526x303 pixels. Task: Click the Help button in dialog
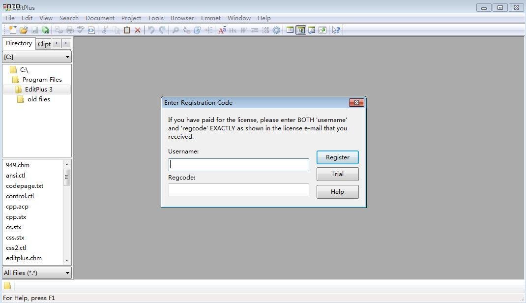point(337,192)
